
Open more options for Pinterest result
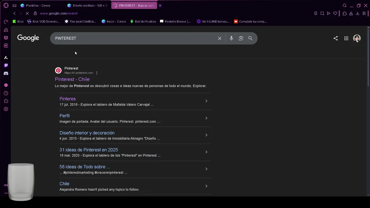(x=97, y=73)
